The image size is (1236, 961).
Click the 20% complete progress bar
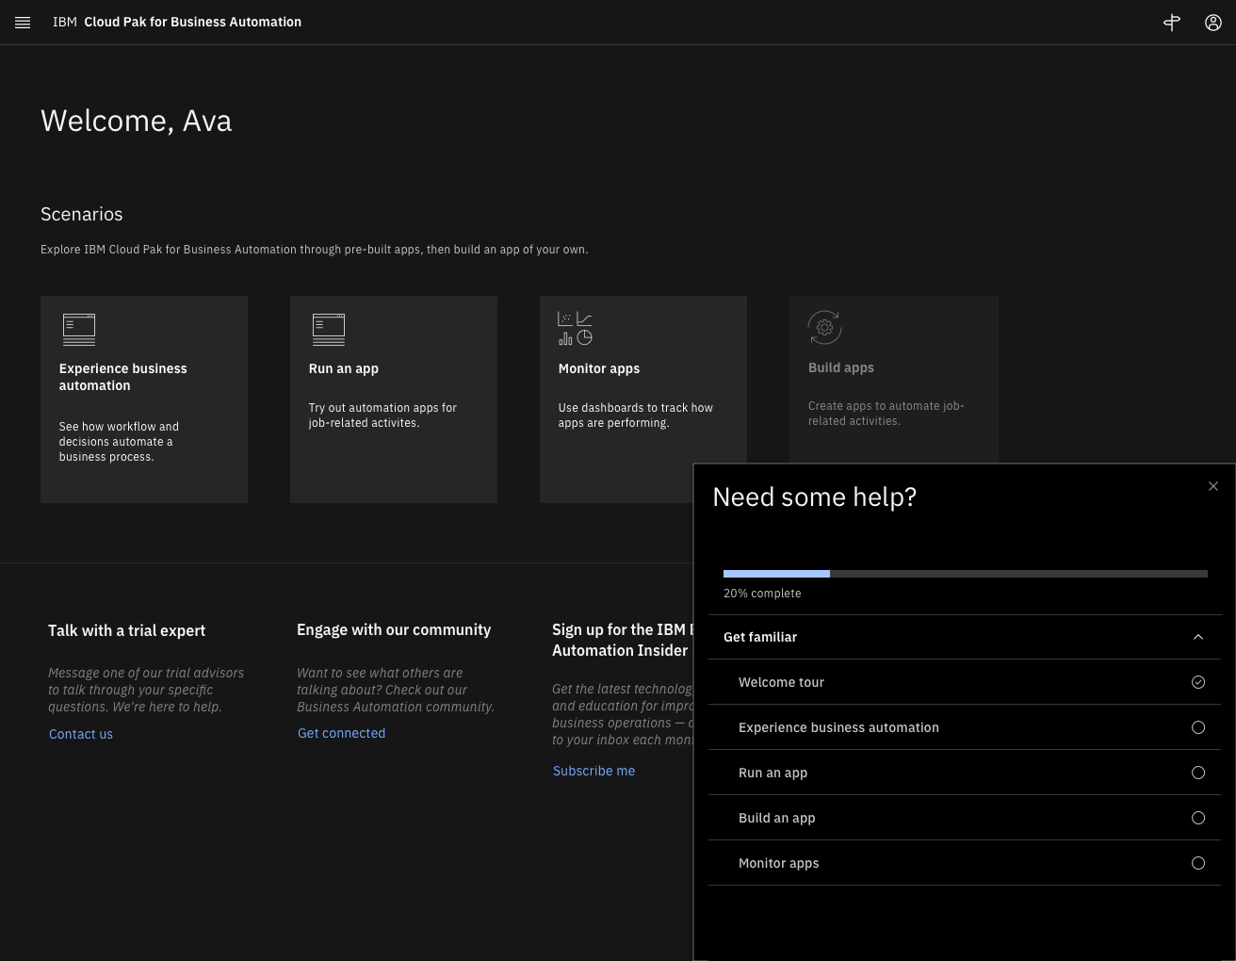[966, 573]
